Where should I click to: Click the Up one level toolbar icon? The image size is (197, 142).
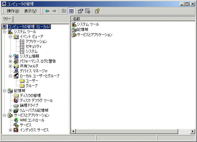pyautogui.click(x=64, y=11)
